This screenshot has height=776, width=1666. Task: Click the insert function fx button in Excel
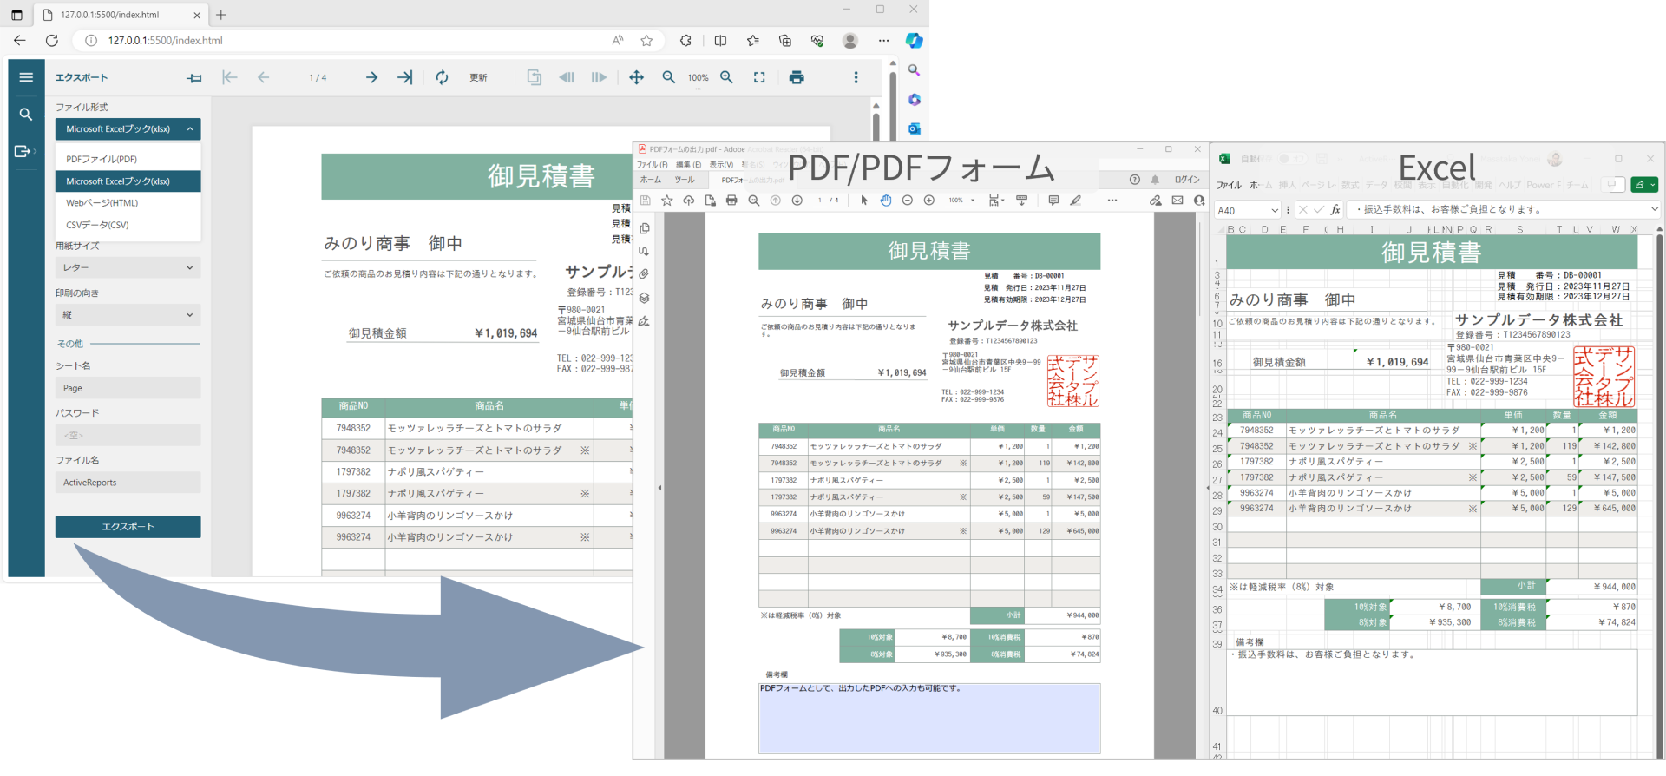tap(1335, 209)
